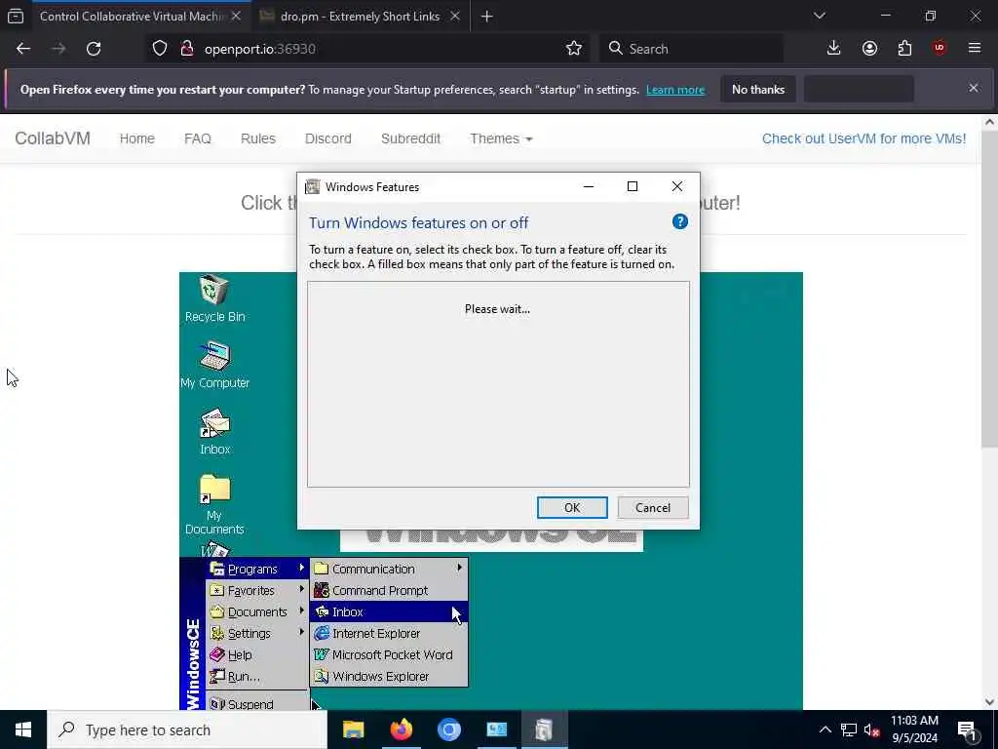
Task: Open a new browser tab
Action: point(487,17)
